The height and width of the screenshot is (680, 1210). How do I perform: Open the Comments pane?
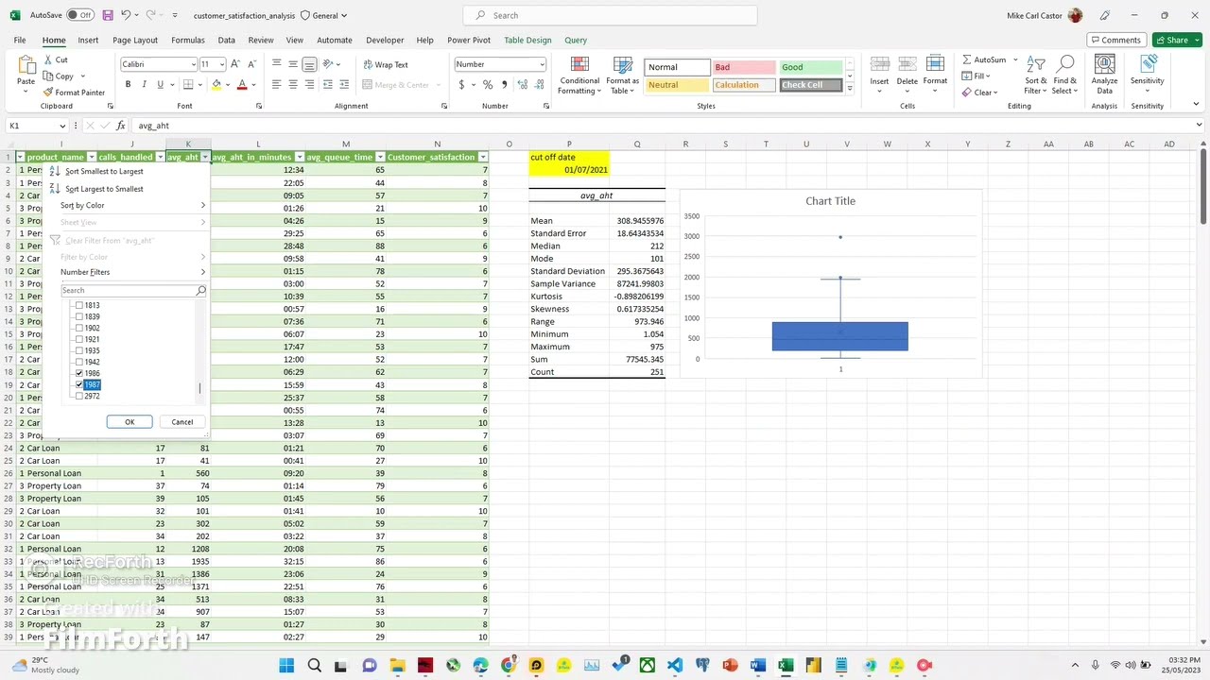1115,40
